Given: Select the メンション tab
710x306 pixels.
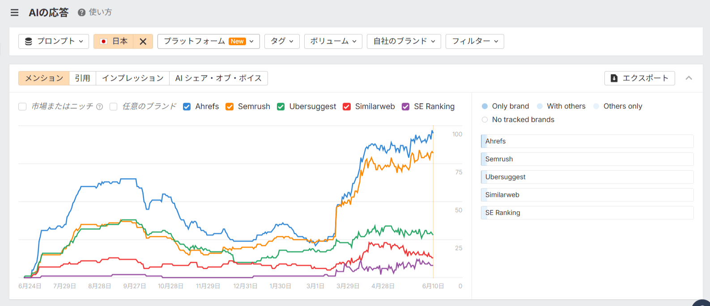Looking at the screenshot, I should (44, 78).
